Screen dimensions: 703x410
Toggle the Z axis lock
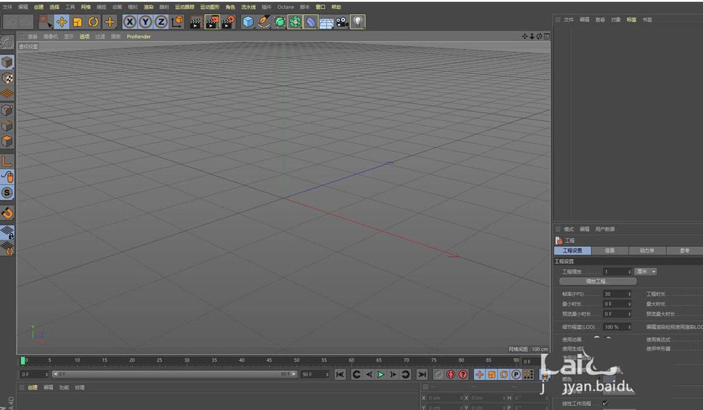point(161,22)
